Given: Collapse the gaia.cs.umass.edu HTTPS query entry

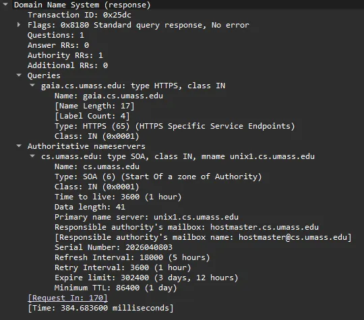Looking at the screenshot, I should pos(32,85).
